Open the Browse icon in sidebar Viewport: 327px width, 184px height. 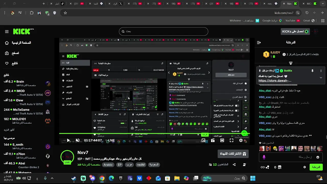tap(7, 53)
